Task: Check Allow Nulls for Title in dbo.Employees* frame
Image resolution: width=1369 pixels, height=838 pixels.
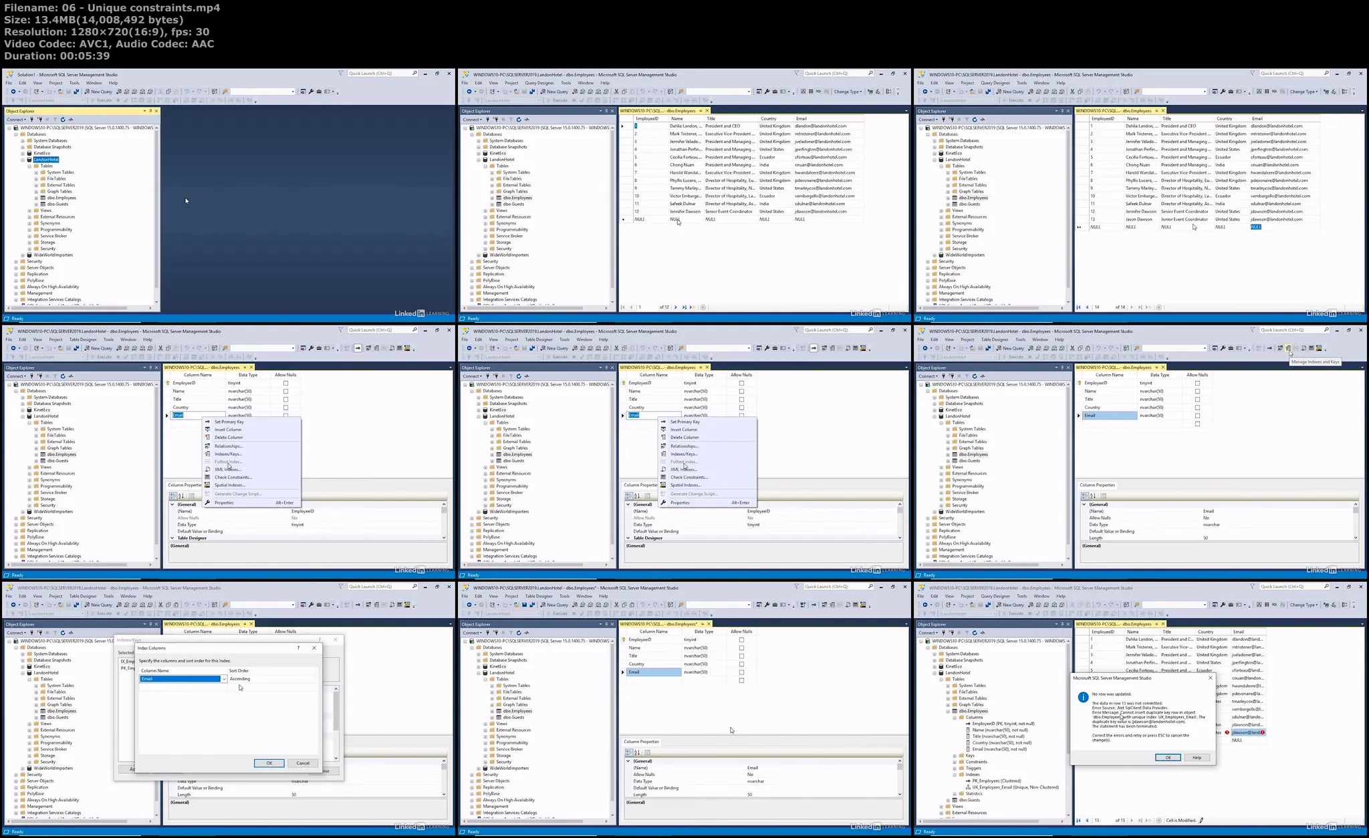Action: pos(741,656)
